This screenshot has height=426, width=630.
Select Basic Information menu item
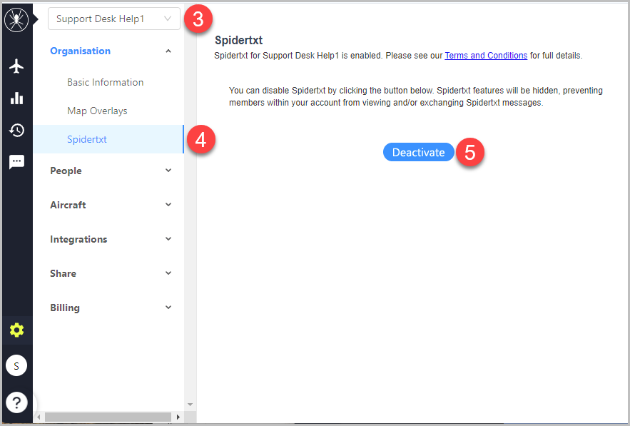pos(106,82)
